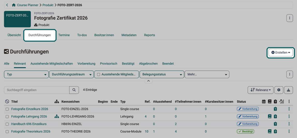Open the Erstellen dropdown button
The width and height of the screenshot is (297, 138).
click(x=281, y=53)
